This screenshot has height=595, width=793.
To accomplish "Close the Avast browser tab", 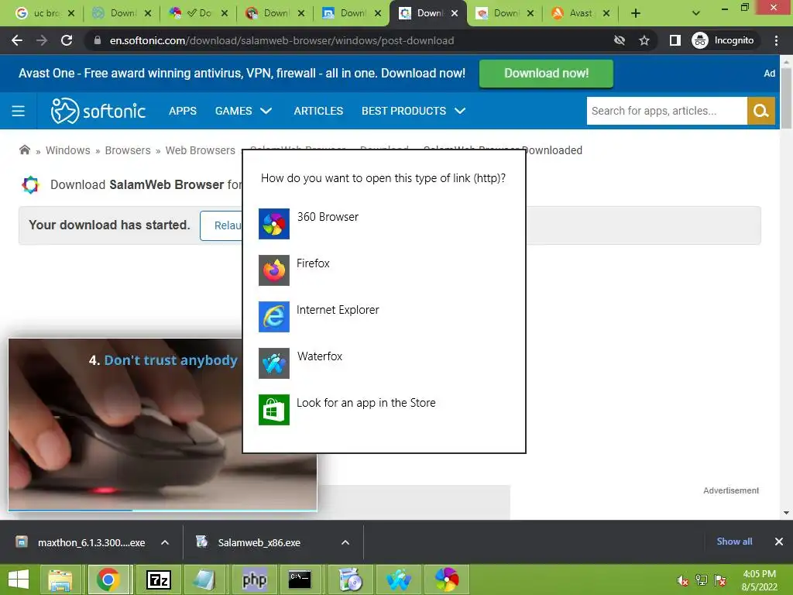I will pyautogui.click(x=606, y=13).
